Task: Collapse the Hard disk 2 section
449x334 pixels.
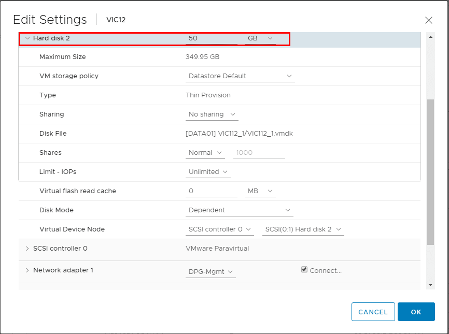Action: (27, 38)
